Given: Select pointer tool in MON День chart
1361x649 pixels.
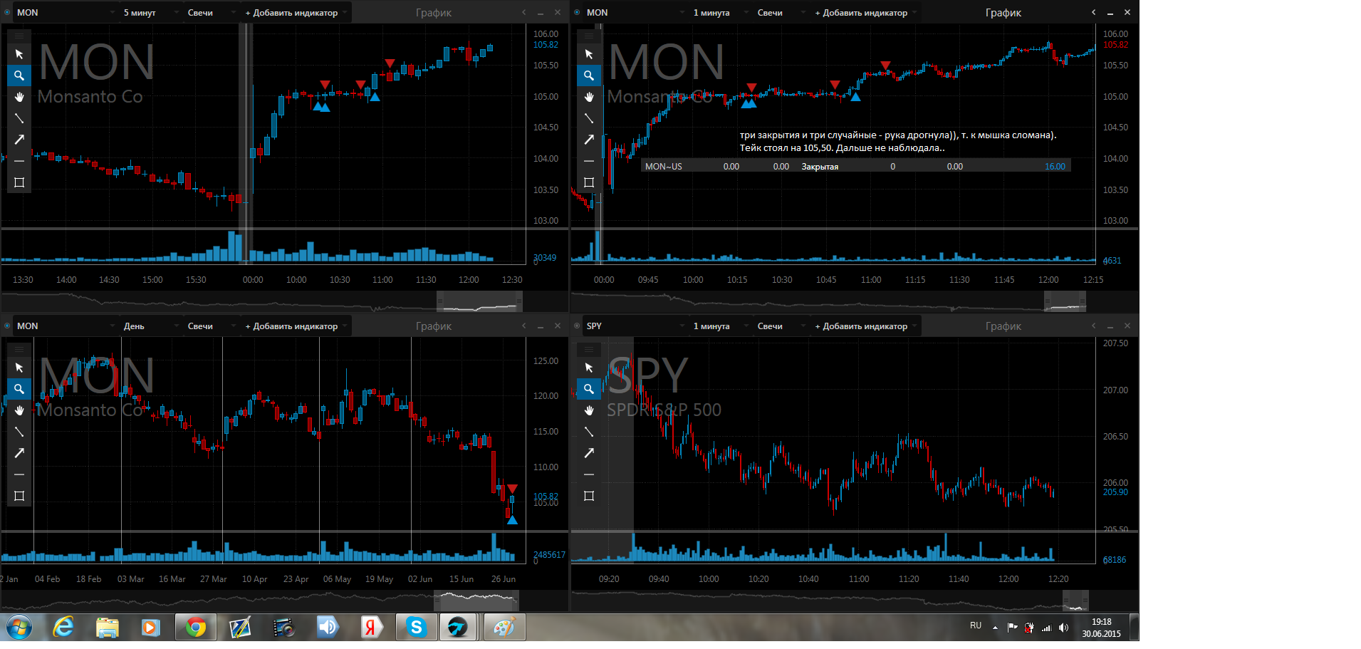Looking at the screenshot, I should pyautogui.click(x=19, y=368).
